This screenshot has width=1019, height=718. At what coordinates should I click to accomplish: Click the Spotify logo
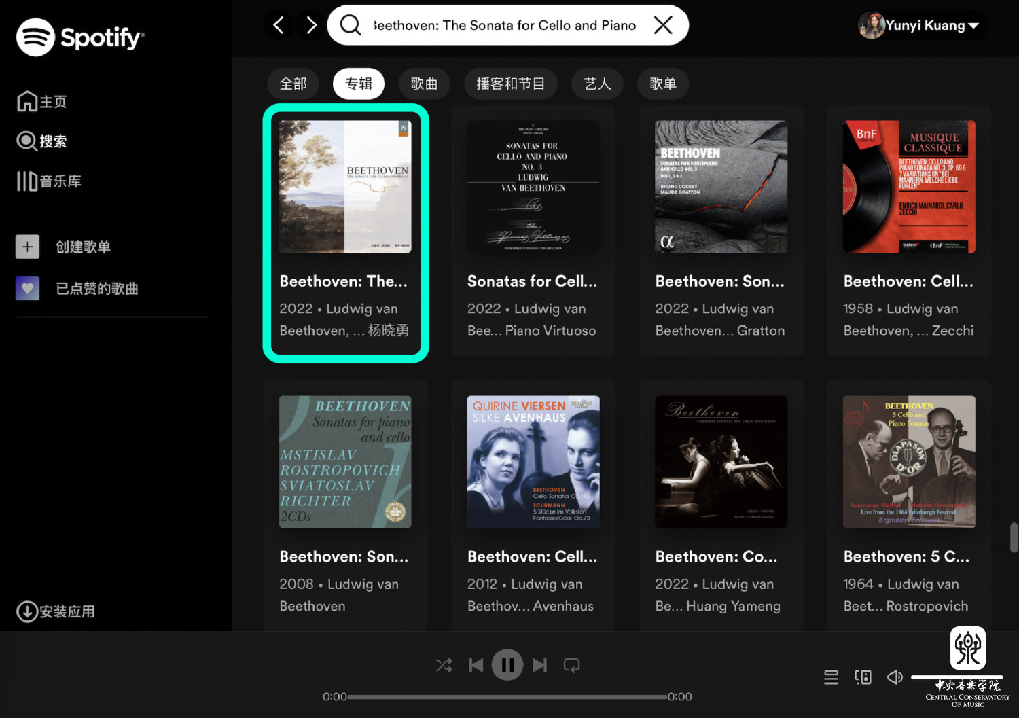tap(80, 37)
